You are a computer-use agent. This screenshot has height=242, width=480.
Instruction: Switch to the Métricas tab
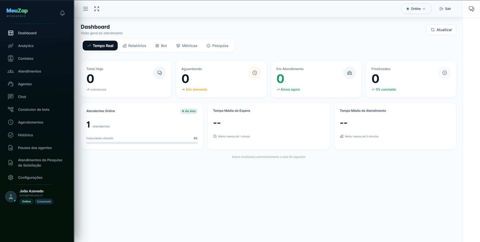pyautogui.click(x=187, y=45)
